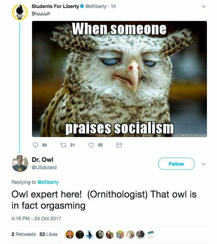The width and height of the screenshot is (217, 244).
Task: Open the shark fin liker avatar
Action: (90, 235)
